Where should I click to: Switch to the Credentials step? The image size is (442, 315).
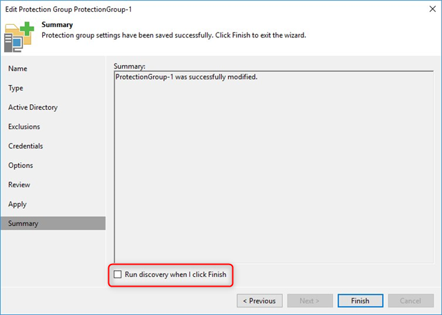point(26,146)
